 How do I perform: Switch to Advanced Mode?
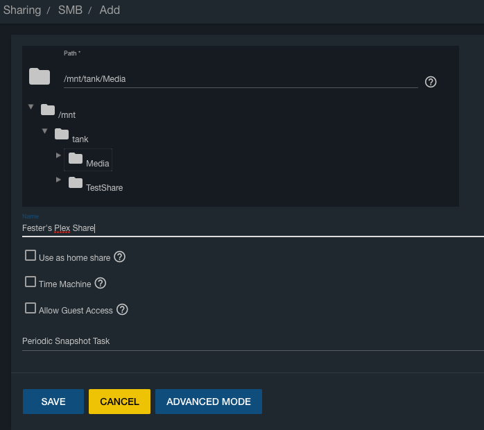208,402
